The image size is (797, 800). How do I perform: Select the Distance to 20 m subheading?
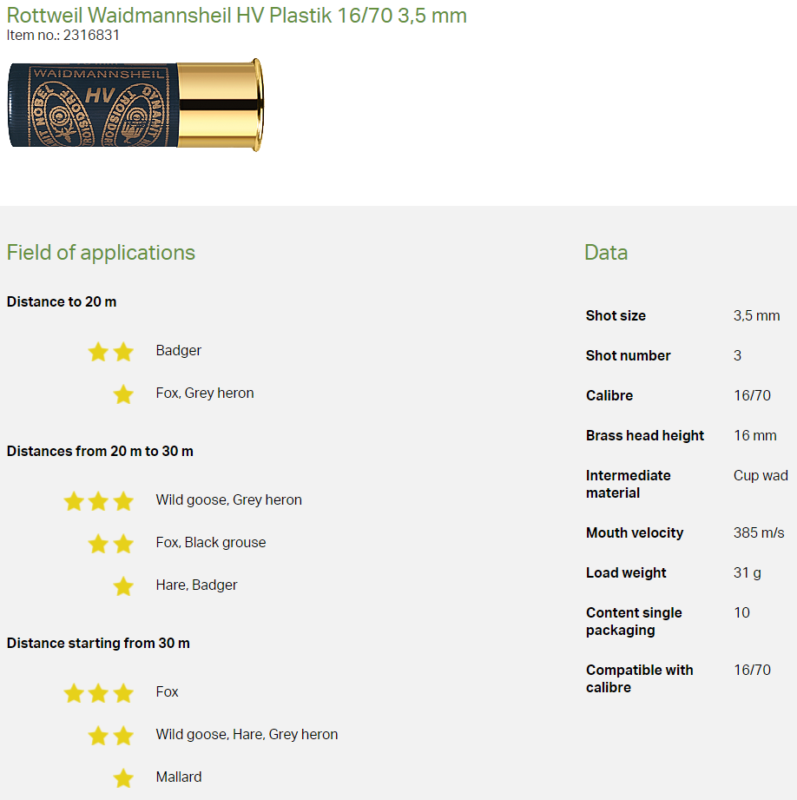coord(62,302)
